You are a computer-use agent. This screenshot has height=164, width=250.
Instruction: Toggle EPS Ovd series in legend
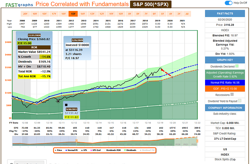[x=96, y=150]
